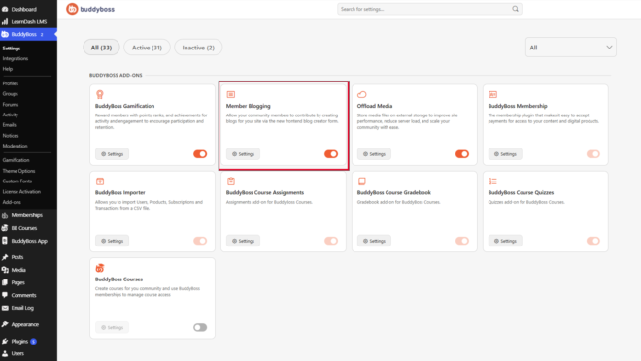Toggle the BuddyBoss Importer switch
Image resolution: width=641 pixels, height=361 pixels.
click(x=200, y=241)
